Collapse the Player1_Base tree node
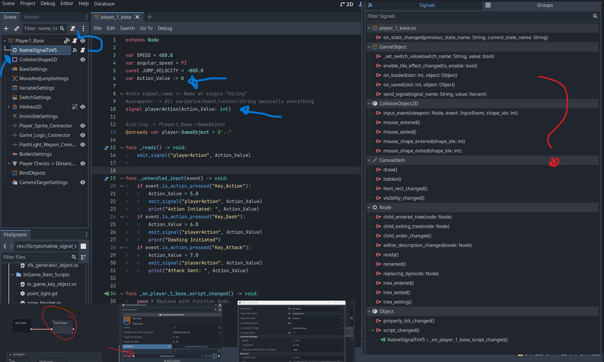 [x=5, y=41]
